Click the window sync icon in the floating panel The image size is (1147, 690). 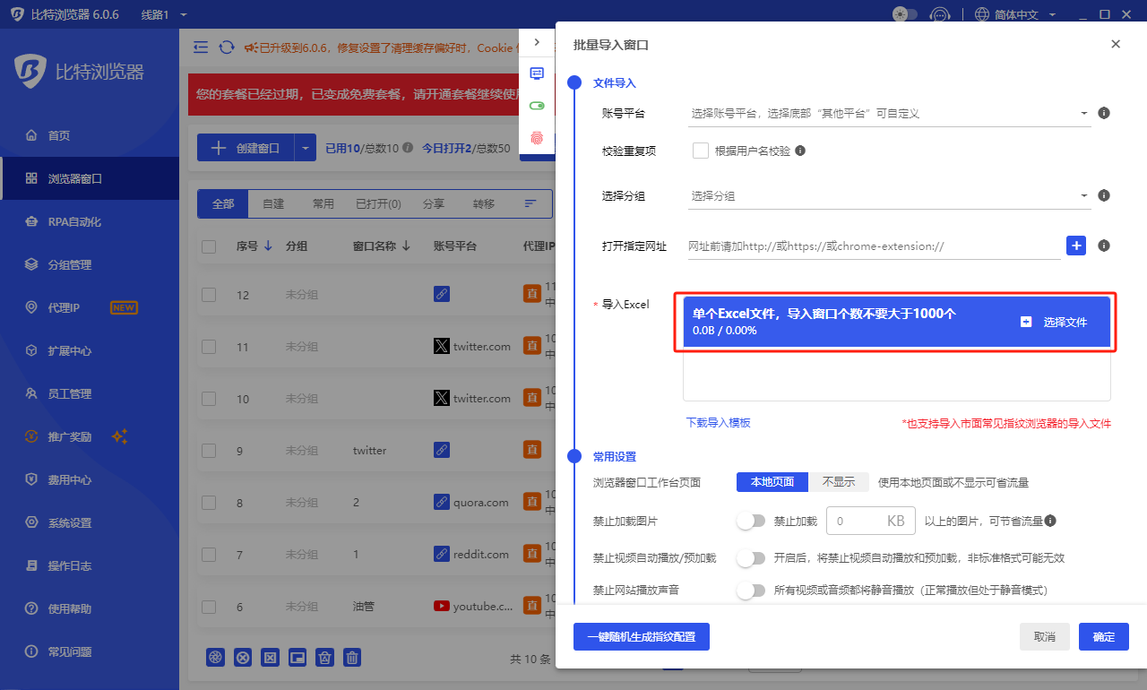(x=537, y=73)
